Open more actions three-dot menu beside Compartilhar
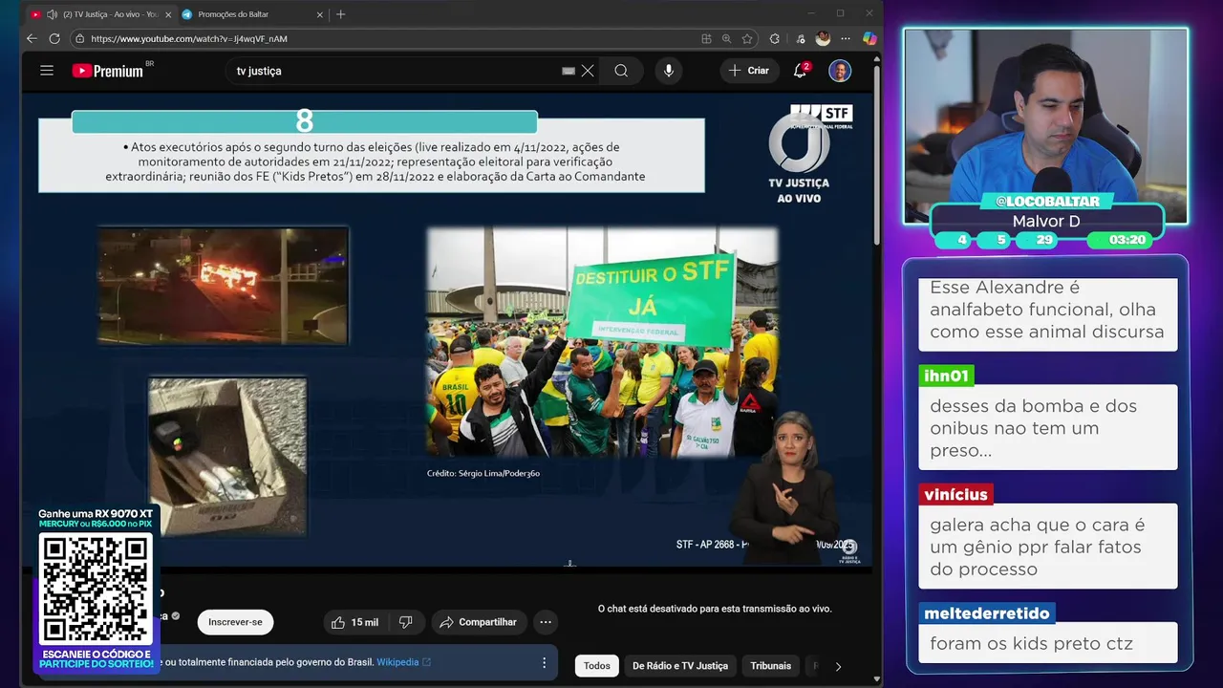This screenshot has height=688, width=1223. tap(546, 622)
